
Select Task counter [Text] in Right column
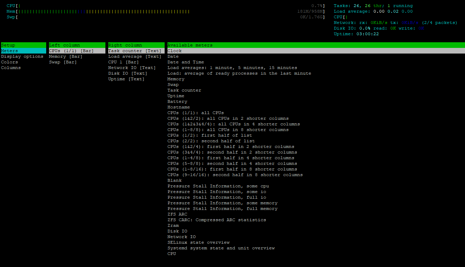(x=136, y=51)
